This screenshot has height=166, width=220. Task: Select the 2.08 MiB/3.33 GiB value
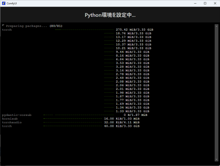[133, 82]
